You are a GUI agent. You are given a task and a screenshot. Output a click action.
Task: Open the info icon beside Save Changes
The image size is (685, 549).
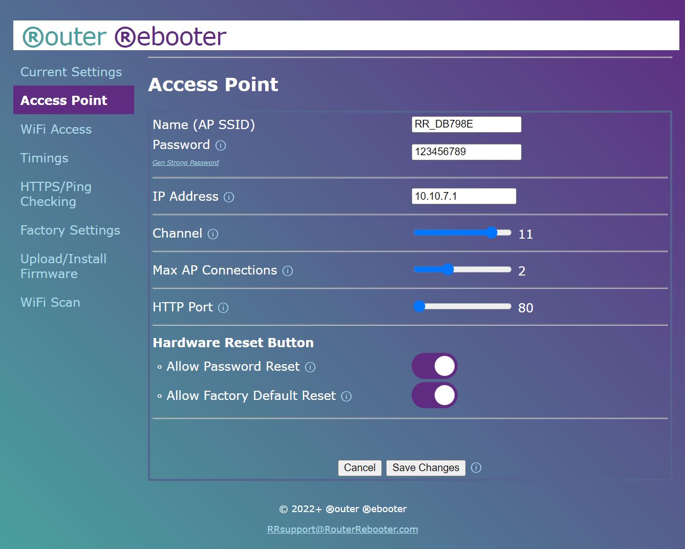pyautogui.click(x=476, y=468)
